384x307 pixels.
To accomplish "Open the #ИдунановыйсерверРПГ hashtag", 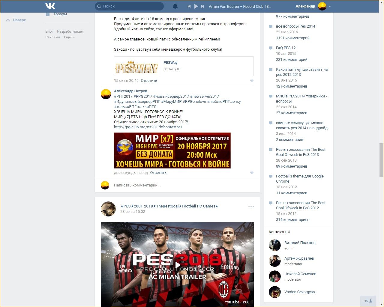I will tap(137, 102).
